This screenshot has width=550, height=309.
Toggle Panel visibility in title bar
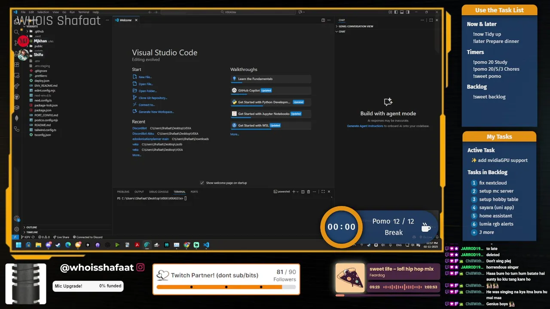click(x=402, y=12)
